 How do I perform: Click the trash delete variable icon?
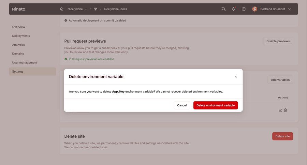coord(286,110)
